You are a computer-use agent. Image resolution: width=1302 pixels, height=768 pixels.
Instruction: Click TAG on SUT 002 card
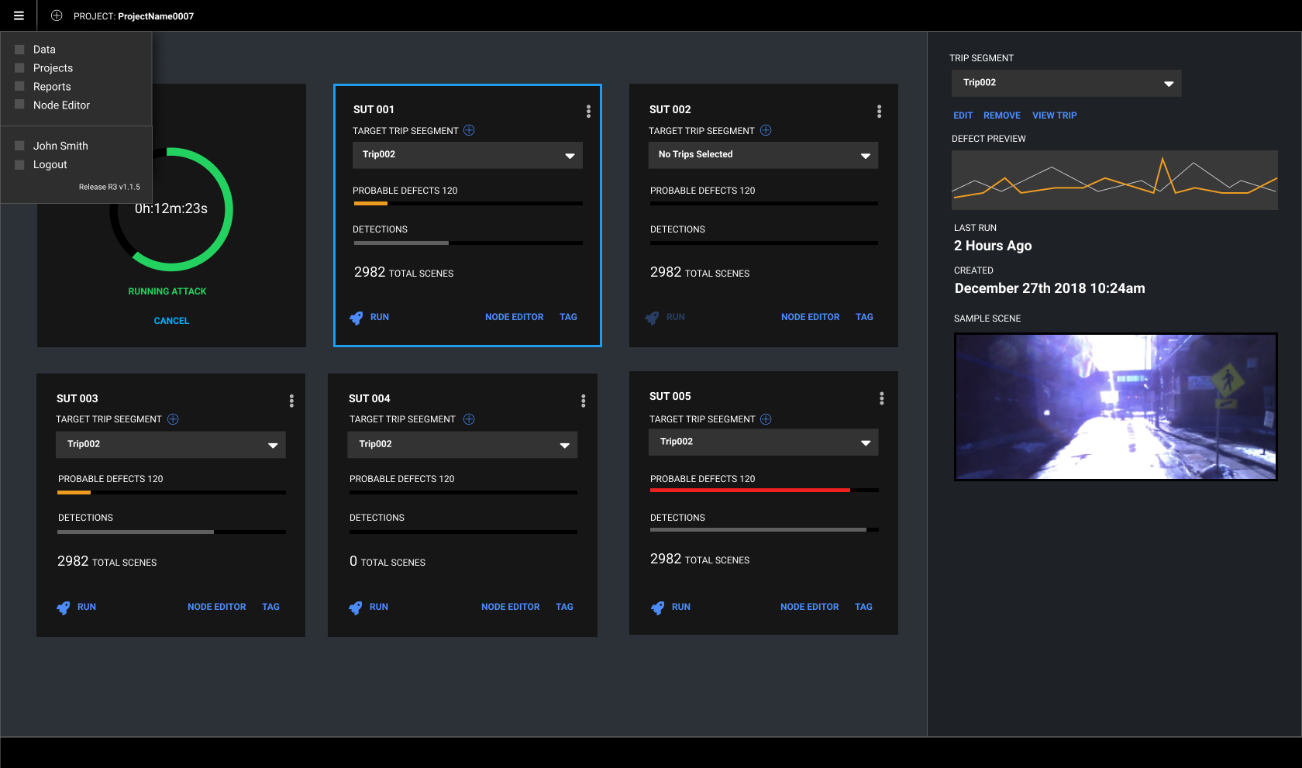(864, 317)
